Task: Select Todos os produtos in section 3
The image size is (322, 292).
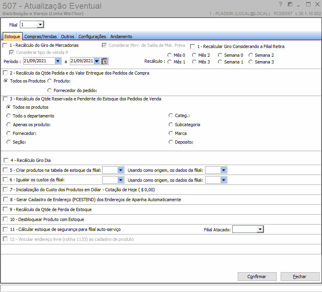Action: 9,107
